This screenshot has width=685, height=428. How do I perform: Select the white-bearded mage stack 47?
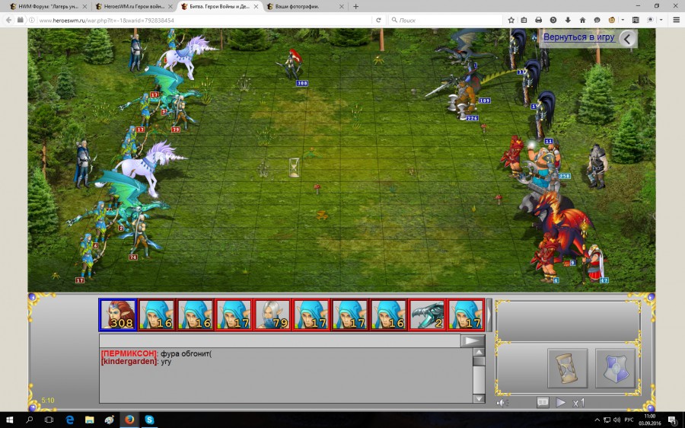coord(595,262)
